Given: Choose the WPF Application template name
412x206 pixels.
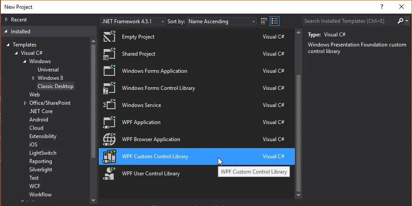Looking at the screenshot, I should point(141,122).
